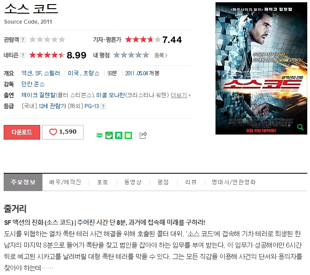The height and width of the screenshot is (275, 310).
Task: Click help icon next to 관람객
Action: [x=23, y=40]
